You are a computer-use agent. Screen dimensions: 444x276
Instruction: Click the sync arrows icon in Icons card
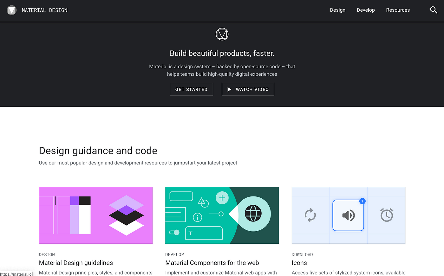tap(310, 215)
